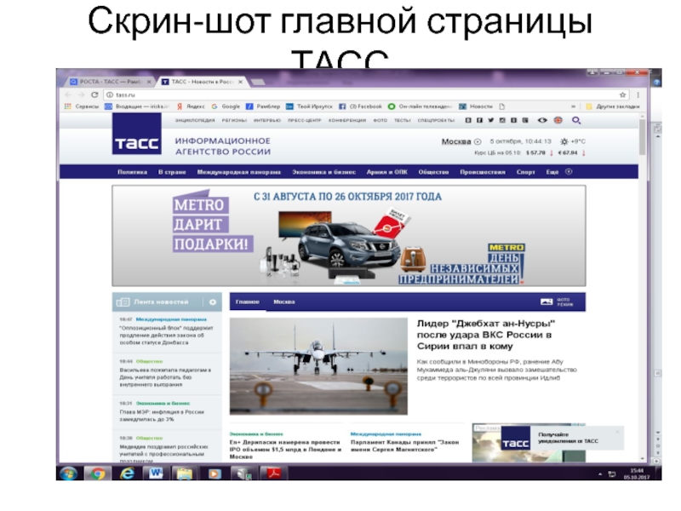Click the TASS logo in the header
681x511 pixels.
136,144
